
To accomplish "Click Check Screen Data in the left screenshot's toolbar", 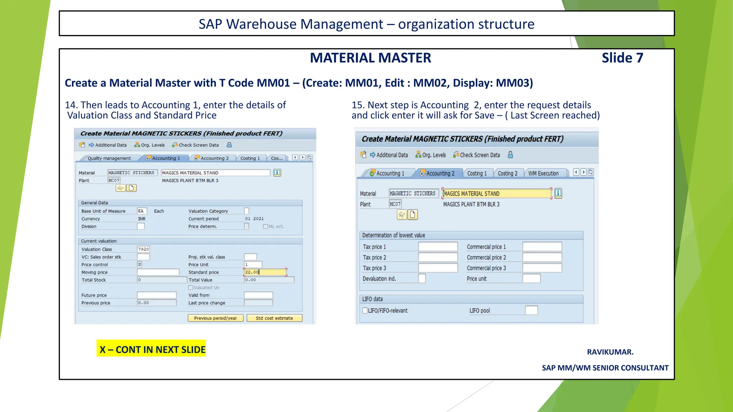I will (x=195, y=145).
